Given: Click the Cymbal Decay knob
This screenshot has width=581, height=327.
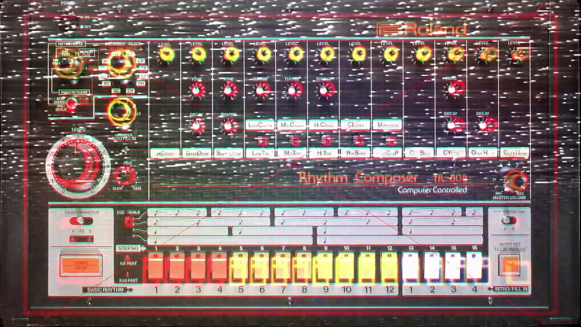Looking at the screenshot, I should pyautogui.click(x=453, y=125).
